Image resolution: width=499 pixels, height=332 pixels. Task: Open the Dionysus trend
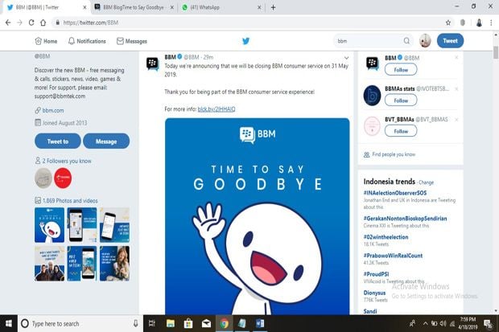tap(374, 293)
